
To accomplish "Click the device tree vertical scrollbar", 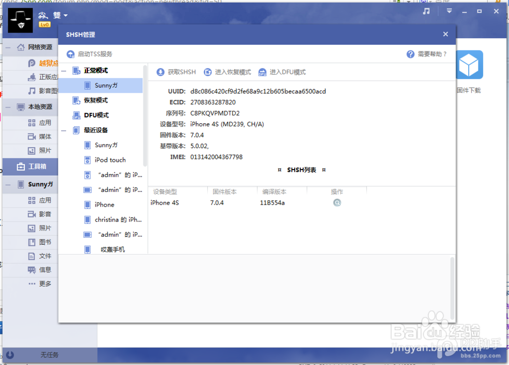I will pyautogui.click(x=145, y=116).
